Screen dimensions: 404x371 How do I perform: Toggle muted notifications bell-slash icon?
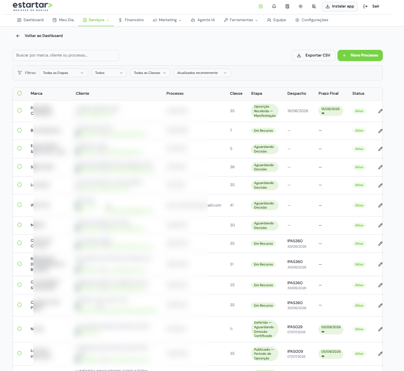pyautogui.click(x=314, y=6)
